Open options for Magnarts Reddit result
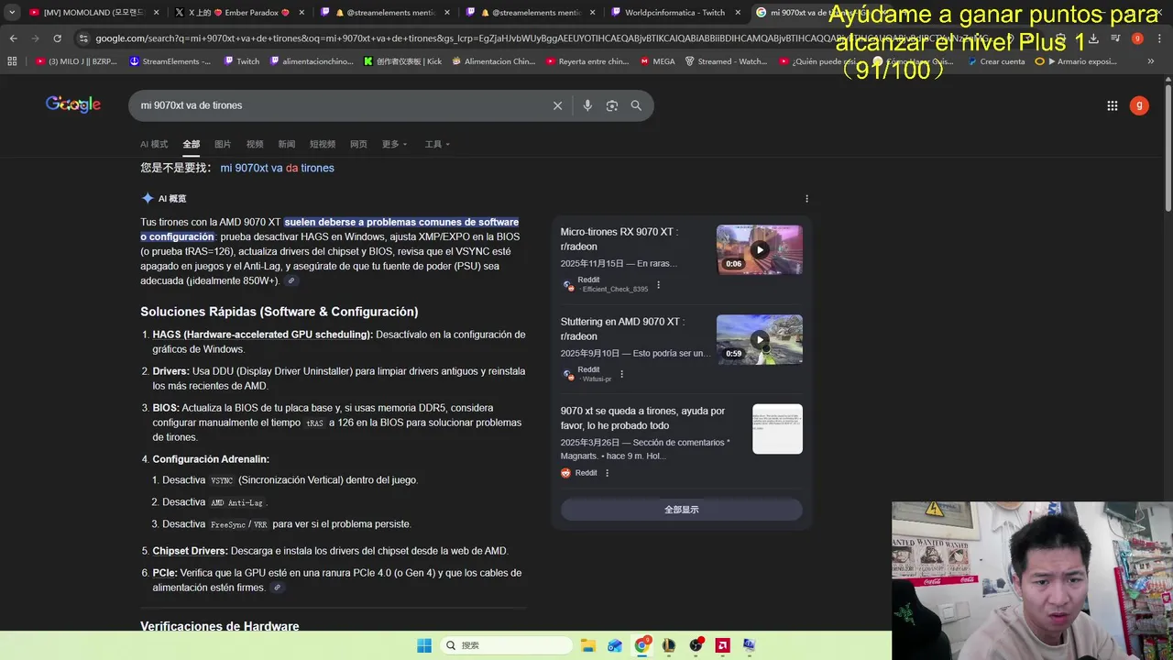Screen dimensions: 1173x660 click(607, 473)
